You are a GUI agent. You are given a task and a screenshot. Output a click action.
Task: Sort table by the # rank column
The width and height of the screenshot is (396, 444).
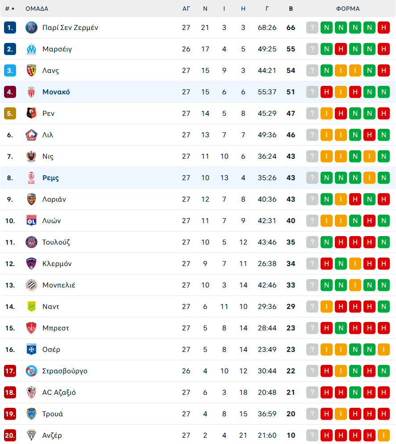10,9
